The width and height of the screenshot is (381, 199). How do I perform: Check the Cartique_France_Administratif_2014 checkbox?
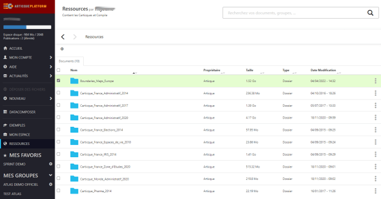[x=58, y=93]
